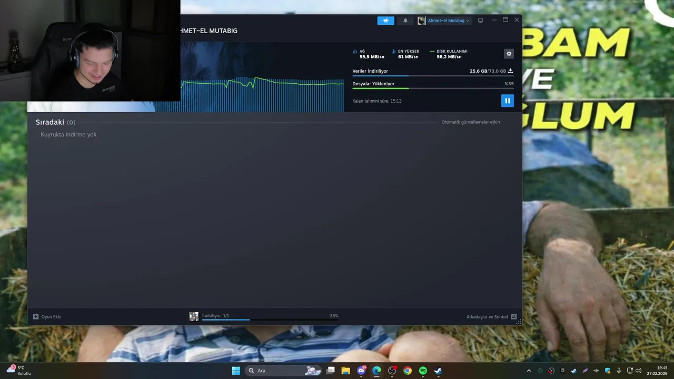The height and width of the screenshot is (379, 674).
Task: Click the %35 install percentage
Action: coord(509,84)
